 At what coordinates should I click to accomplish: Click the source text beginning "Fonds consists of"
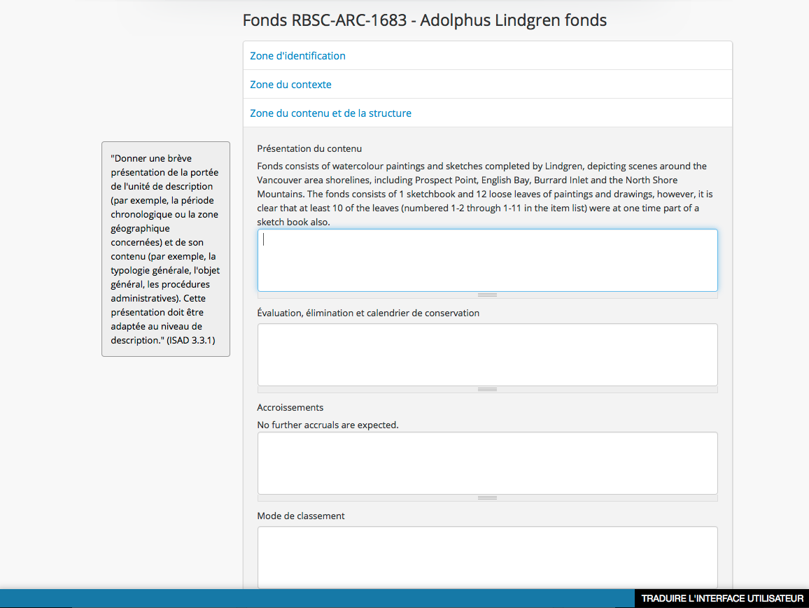[x=483, y=194]
